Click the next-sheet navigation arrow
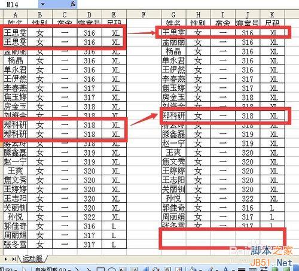299x271 pixels. (x=6, y=259)
